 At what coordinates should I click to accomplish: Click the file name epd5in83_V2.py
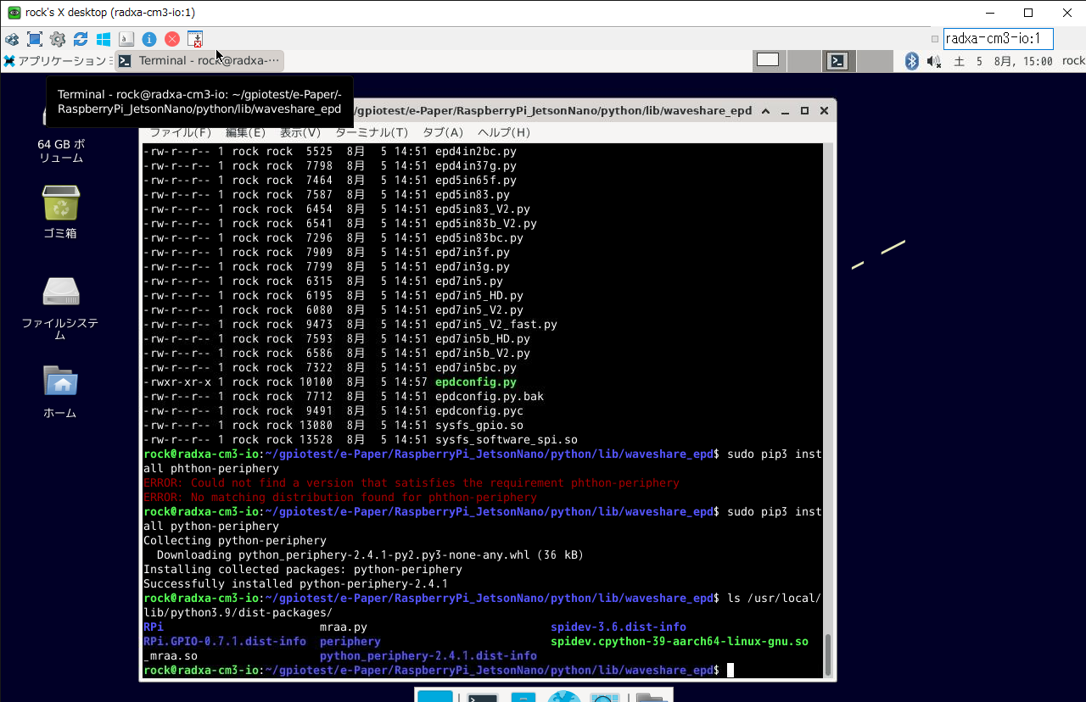point(483,209)
